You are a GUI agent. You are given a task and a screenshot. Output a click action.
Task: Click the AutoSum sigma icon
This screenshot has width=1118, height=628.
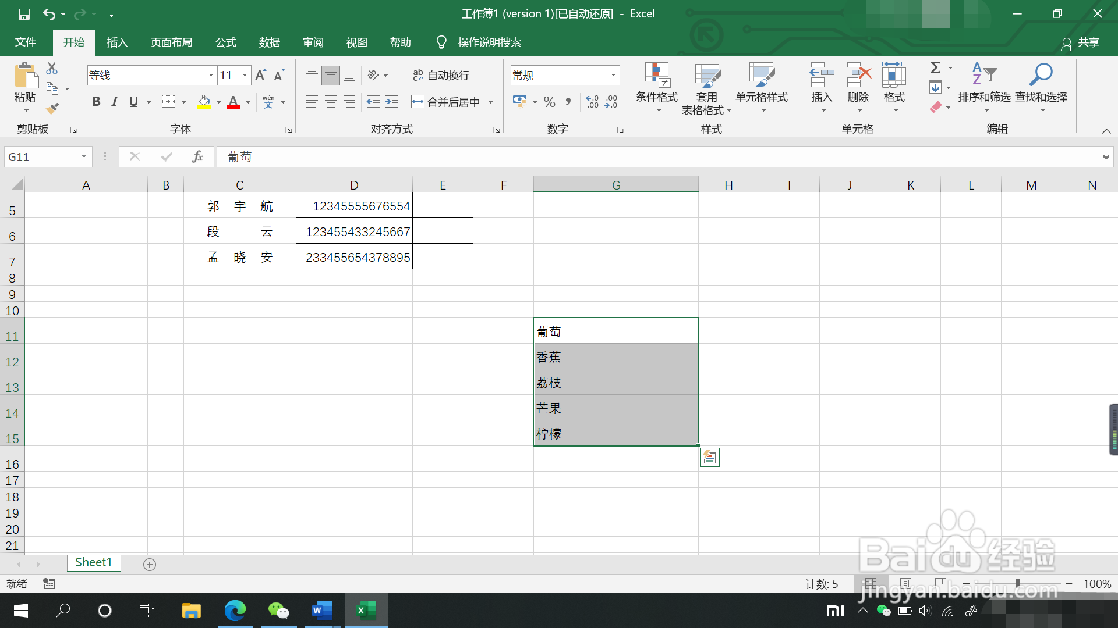pyautogui.click(x=936, y=67)
